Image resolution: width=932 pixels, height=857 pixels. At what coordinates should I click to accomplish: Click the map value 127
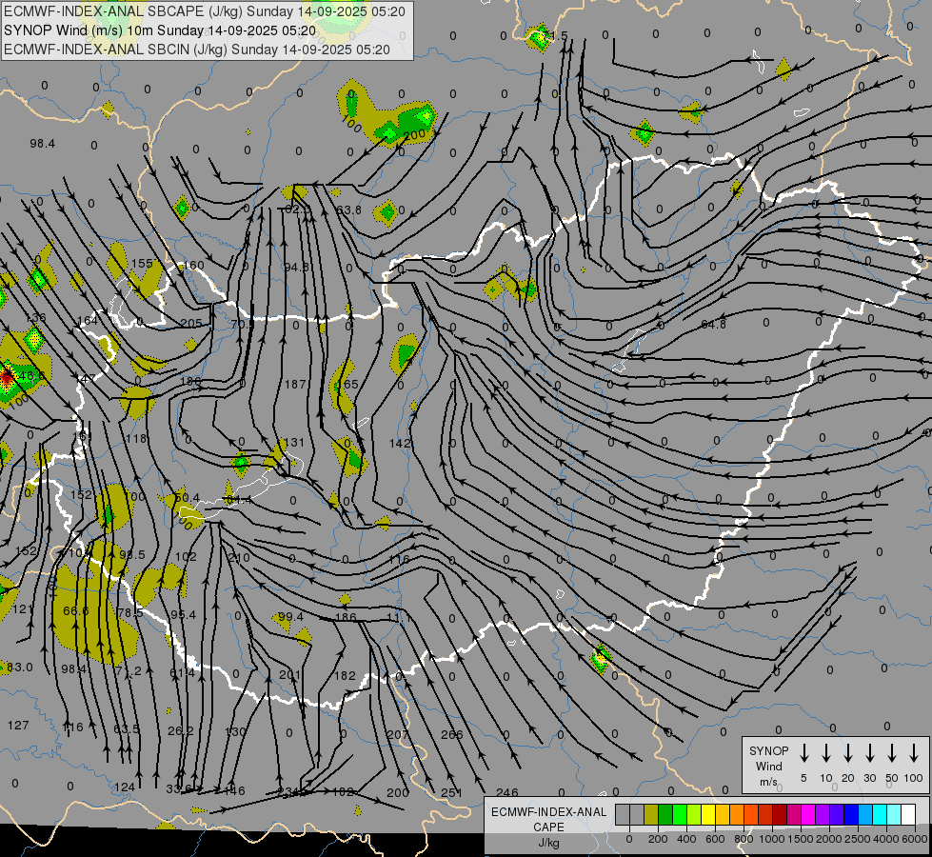pyautogui.click(x=18, y=725)
